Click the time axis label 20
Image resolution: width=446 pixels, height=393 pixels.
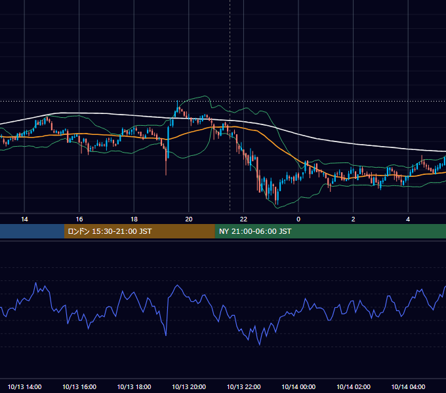tap(189, 219)
